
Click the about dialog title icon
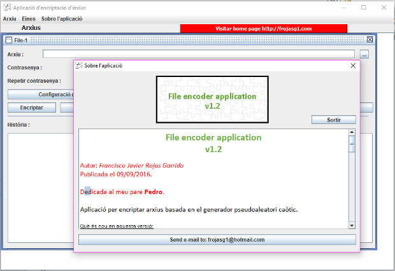pos(79,66)
